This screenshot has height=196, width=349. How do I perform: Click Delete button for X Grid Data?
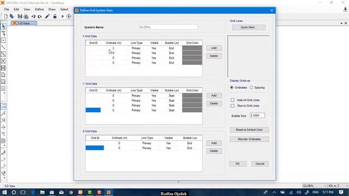(214, 56)
